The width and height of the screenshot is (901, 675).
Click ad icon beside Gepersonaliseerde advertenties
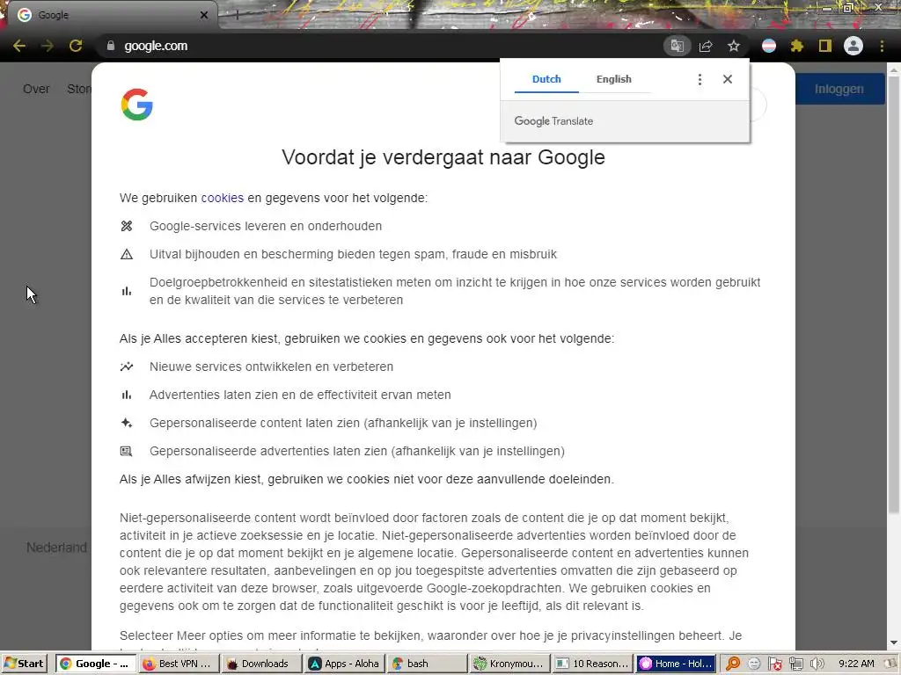coord(127,451)
